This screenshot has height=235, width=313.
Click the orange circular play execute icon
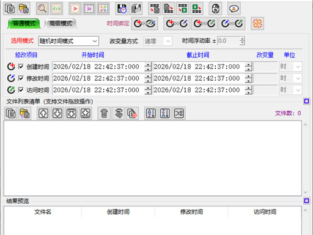click(75, 9)
